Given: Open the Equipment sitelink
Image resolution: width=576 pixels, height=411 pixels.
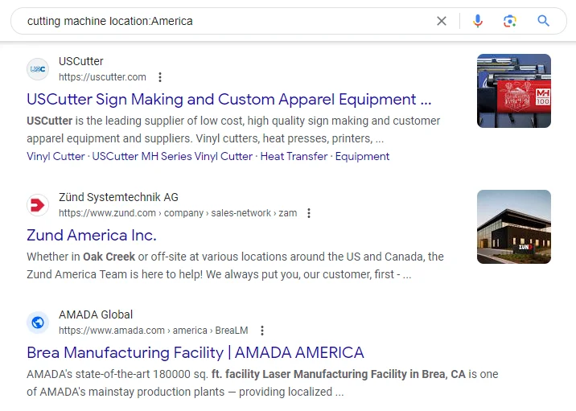Looking at the screenshot, I should click(x=362, y=157).
